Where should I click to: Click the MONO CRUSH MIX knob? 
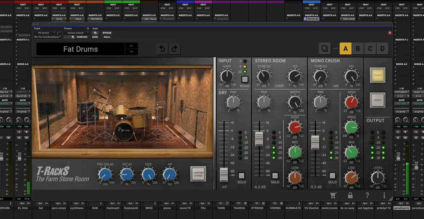[x=351, y=76]
